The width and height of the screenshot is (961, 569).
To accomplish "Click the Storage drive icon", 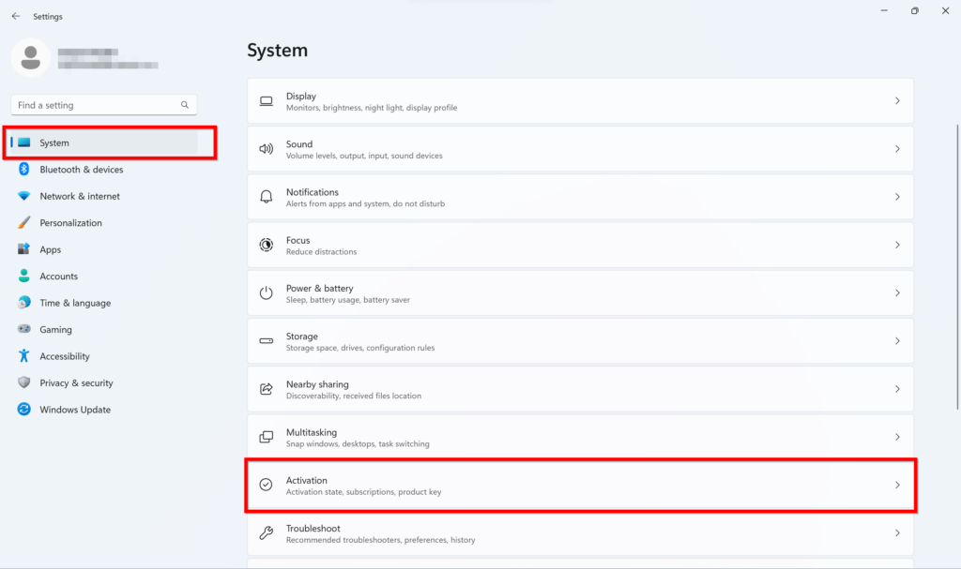I will [267, 341].
